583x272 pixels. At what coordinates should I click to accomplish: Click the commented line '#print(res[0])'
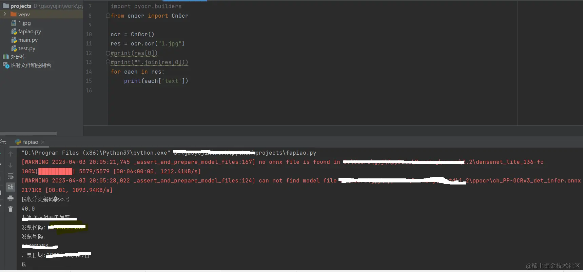tap(134, 53)
